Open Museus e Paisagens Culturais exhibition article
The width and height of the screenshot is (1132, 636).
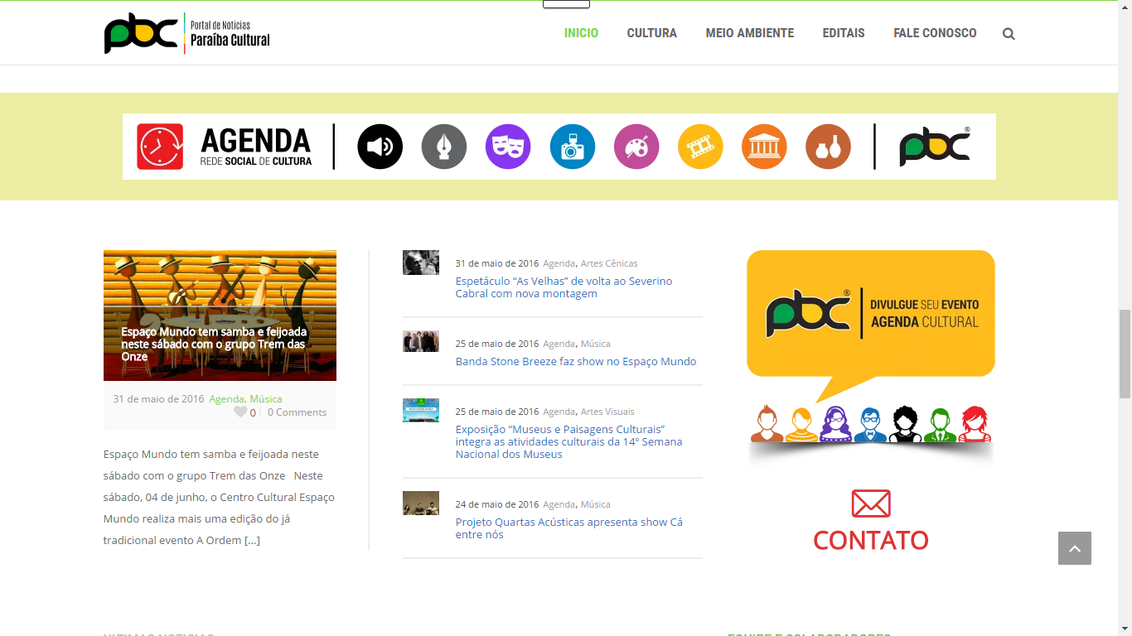569,441
